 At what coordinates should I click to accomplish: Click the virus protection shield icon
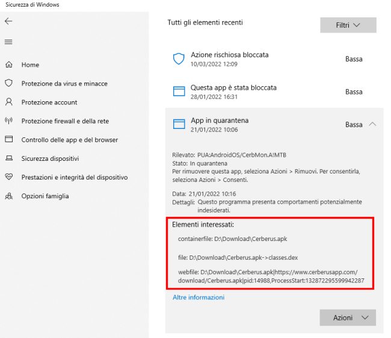[x=8, y=83]
